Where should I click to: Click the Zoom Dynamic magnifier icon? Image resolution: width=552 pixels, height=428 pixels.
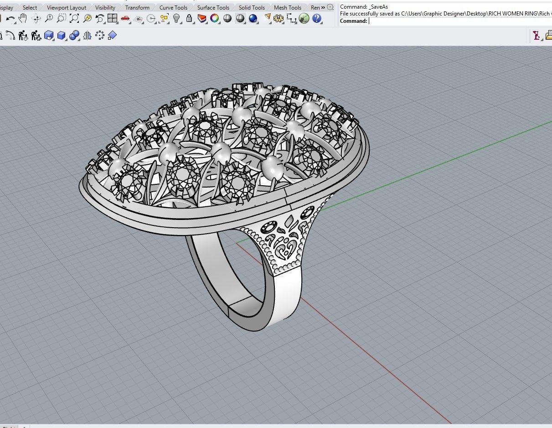pyautogui.click(x=48, y=19)
